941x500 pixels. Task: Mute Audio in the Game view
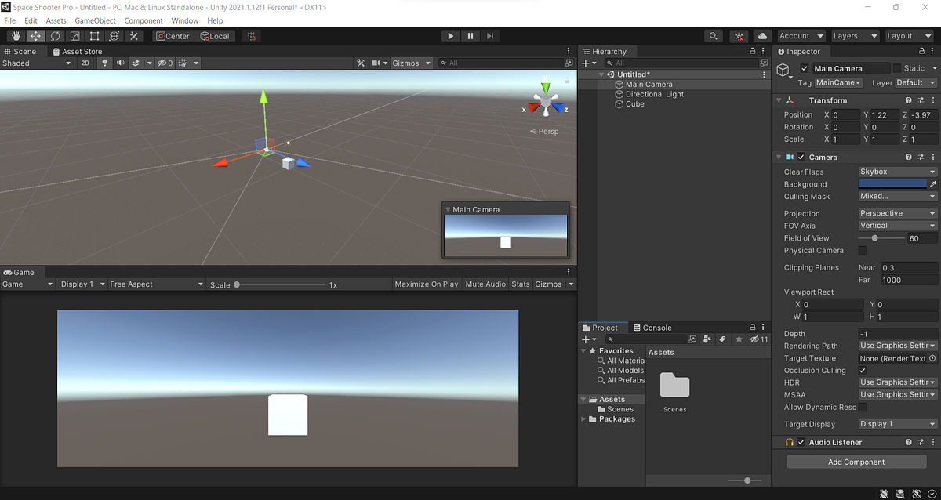pyautogui.click(x=485, y=284)
